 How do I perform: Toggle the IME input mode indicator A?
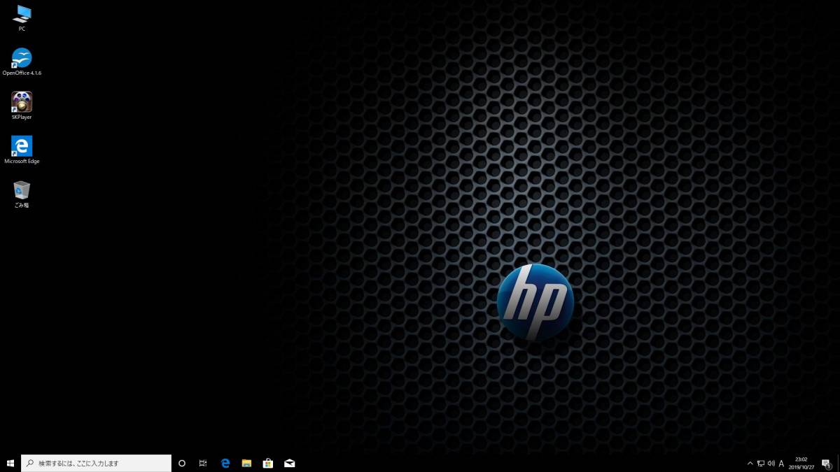coord(781,463)
